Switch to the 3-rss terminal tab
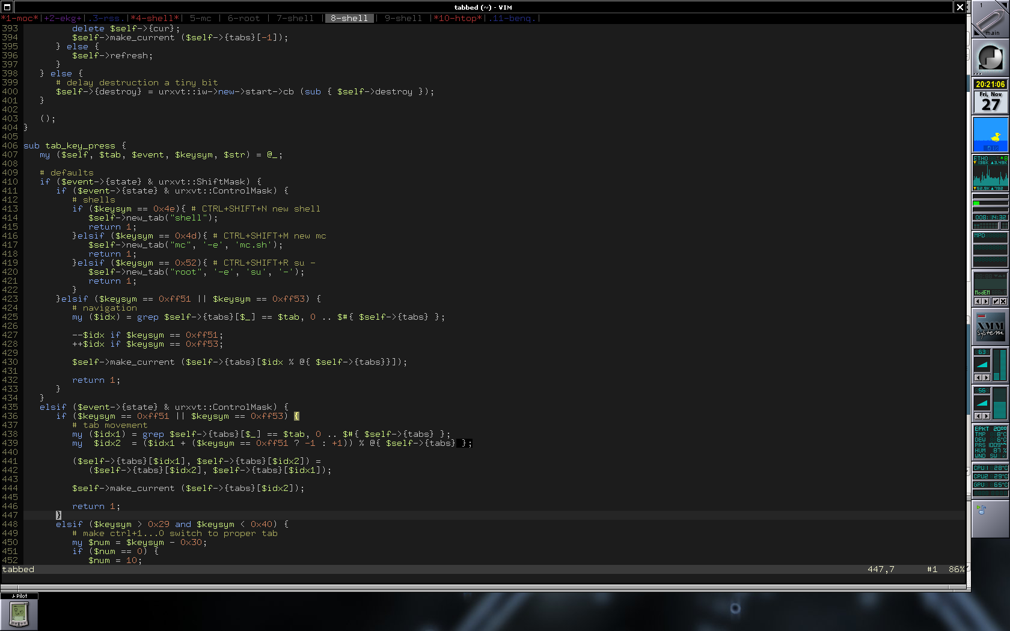Screen dimensions: 1010x631 pos(106,19)
